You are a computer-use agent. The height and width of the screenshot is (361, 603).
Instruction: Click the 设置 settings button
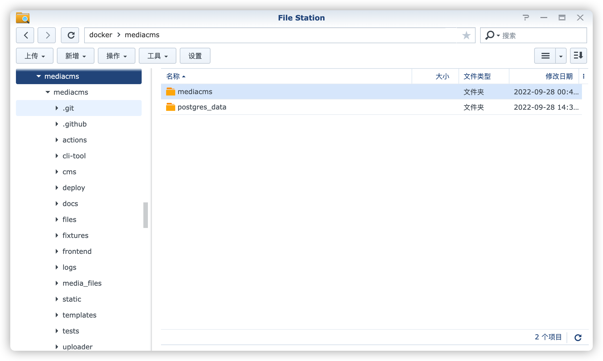[195, 56]
